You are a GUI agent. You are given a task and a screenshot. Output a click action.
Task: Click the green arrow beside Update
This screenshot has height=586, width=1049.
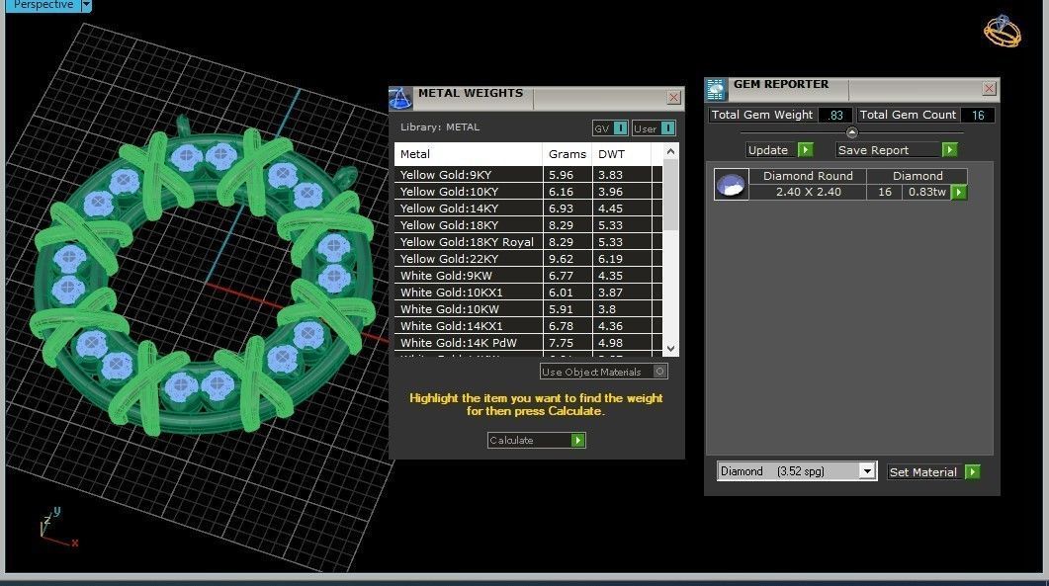[x=806, y=150]
